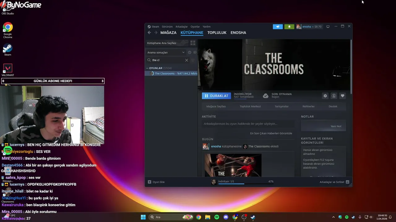396x222 pixels.
Task: Open the Oyunlar menu
Action: (195, 27)
